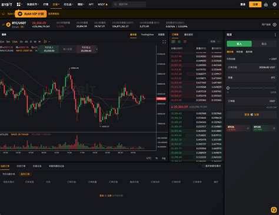This screenshot has height=215, width=279.
Task: Click the Bybit VIP 计划 tooltip button
Action: click(x=31, y=14)
